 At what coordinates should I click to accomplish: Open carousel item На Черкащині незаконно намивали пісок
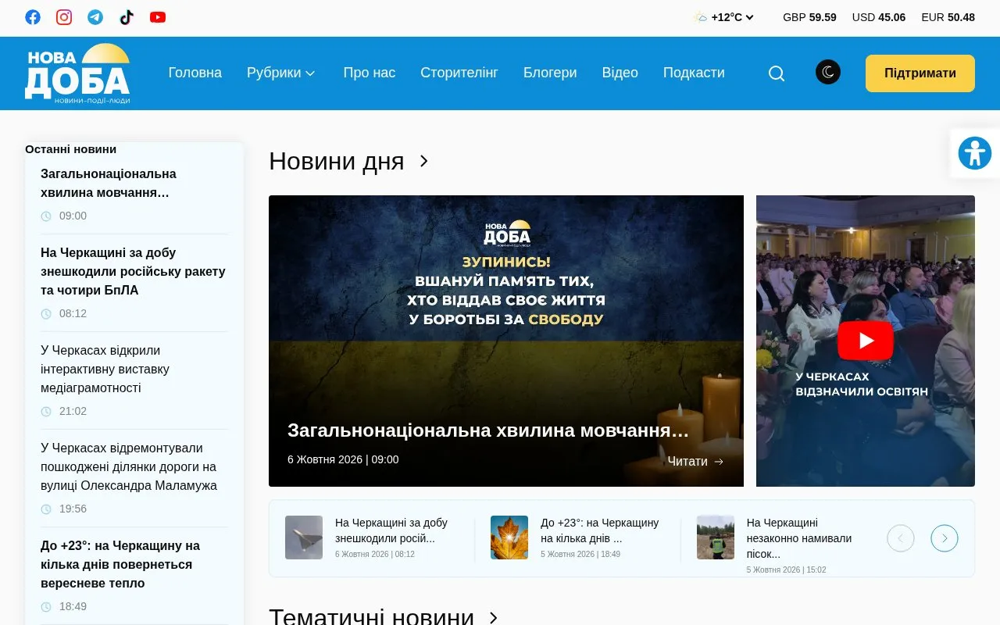point(799,538)
